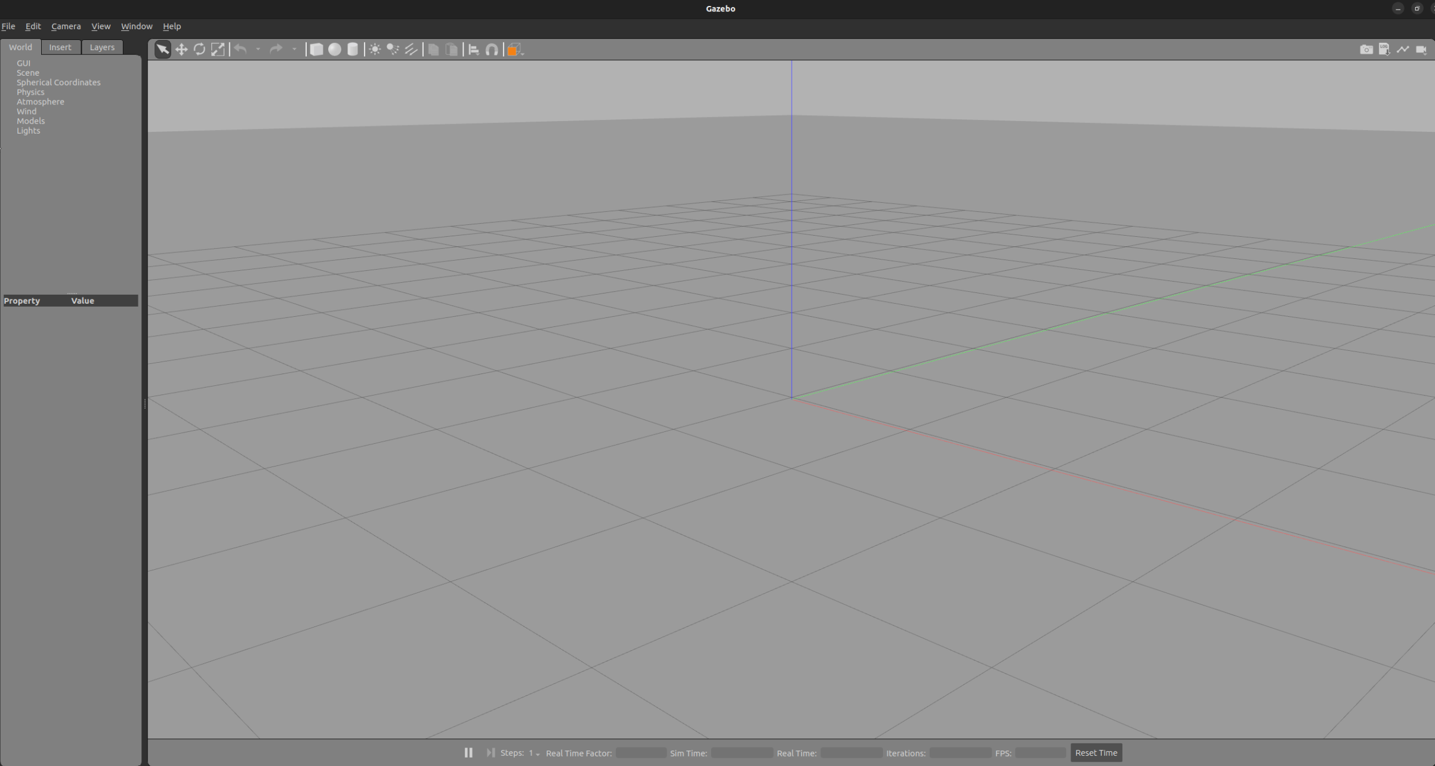Click the left panel splitter handle
Viewport: 1435px width, 766px height.
point(145,404)
